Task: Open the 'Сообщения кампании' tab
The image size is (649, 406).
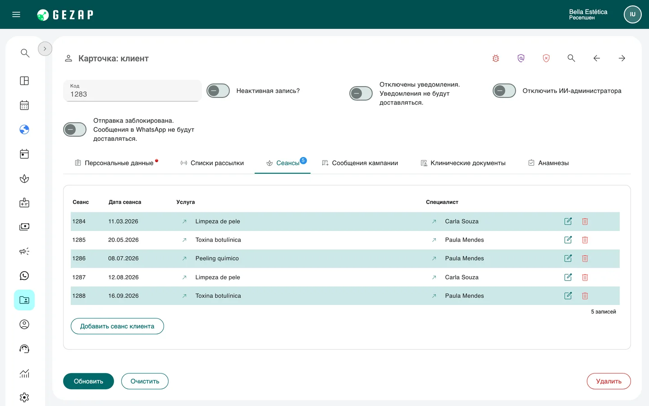Action: tap(360, 163)
